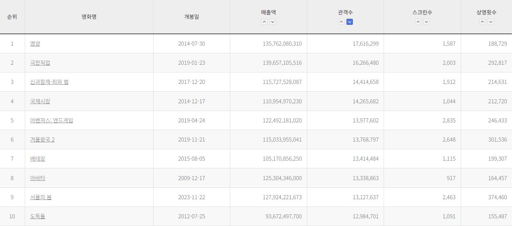Select release date 2014-07-30
515x226 pixels.
192,44
